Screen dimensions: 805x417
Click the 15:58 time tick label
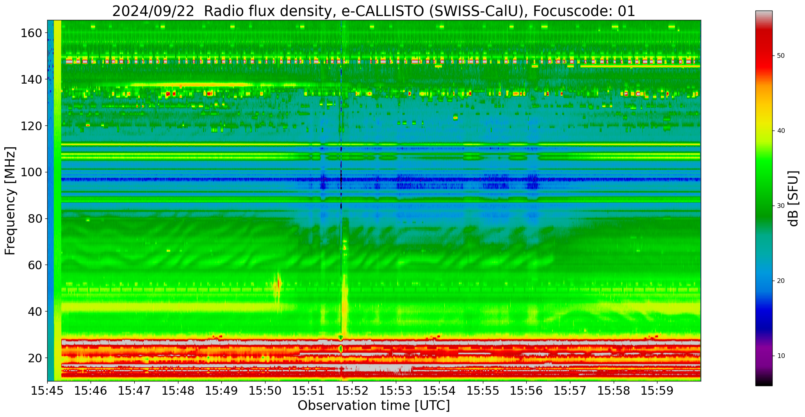(x=614, y=391)
